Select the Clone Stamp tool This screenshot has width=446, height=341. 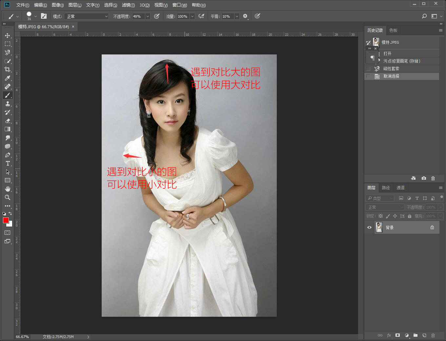pyautogui.click(x=7, y=104)
